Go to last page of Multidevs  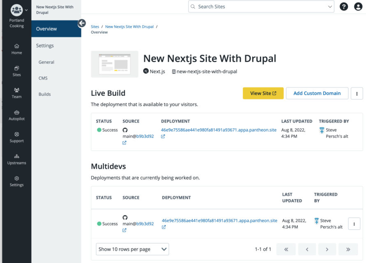click(348, 249)
